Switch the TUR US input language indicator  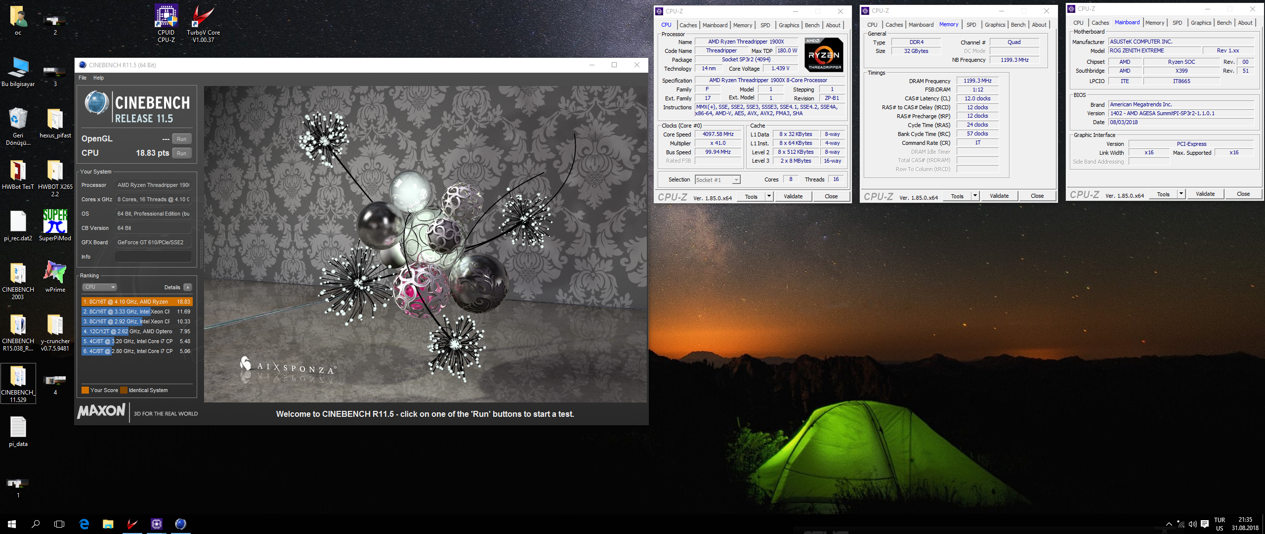(x=1220, y=524)
